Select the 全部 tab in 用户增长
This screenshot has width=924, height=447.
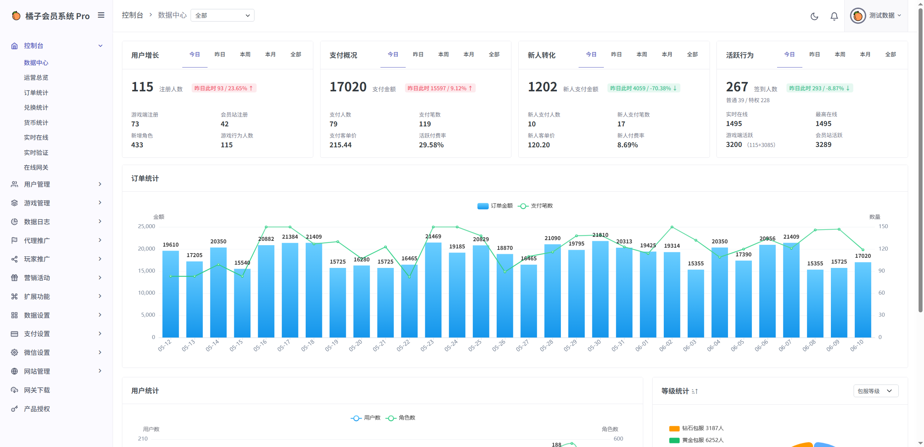click(296, 55)
